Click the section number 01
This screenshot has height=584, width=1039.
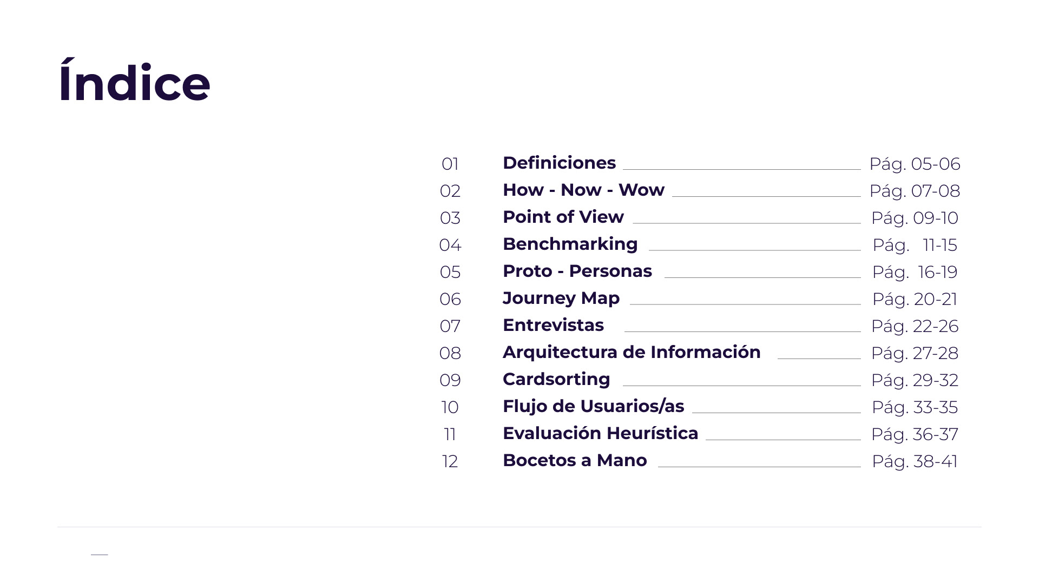pyautogui.click(x=450, y=164)
